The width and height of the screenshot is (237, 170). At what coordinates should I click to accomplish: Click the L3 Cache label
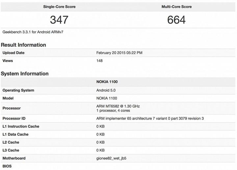11,150
